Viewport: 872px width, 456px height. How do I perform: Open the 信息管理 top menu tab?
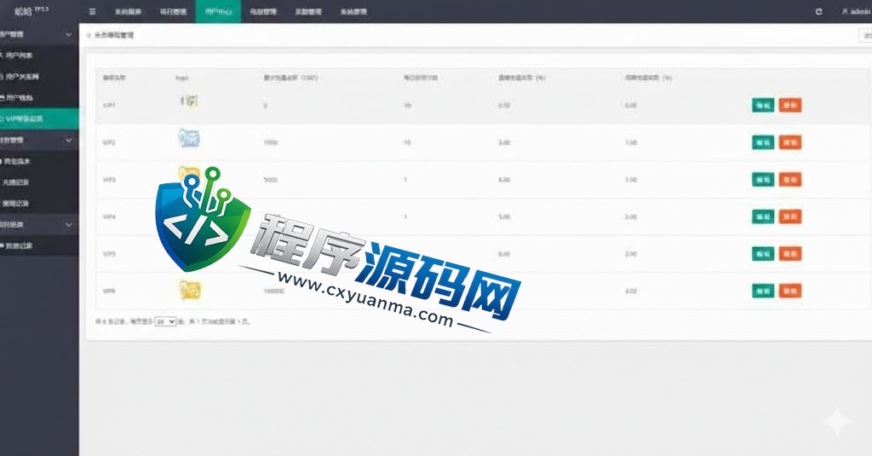coord(263,11)
